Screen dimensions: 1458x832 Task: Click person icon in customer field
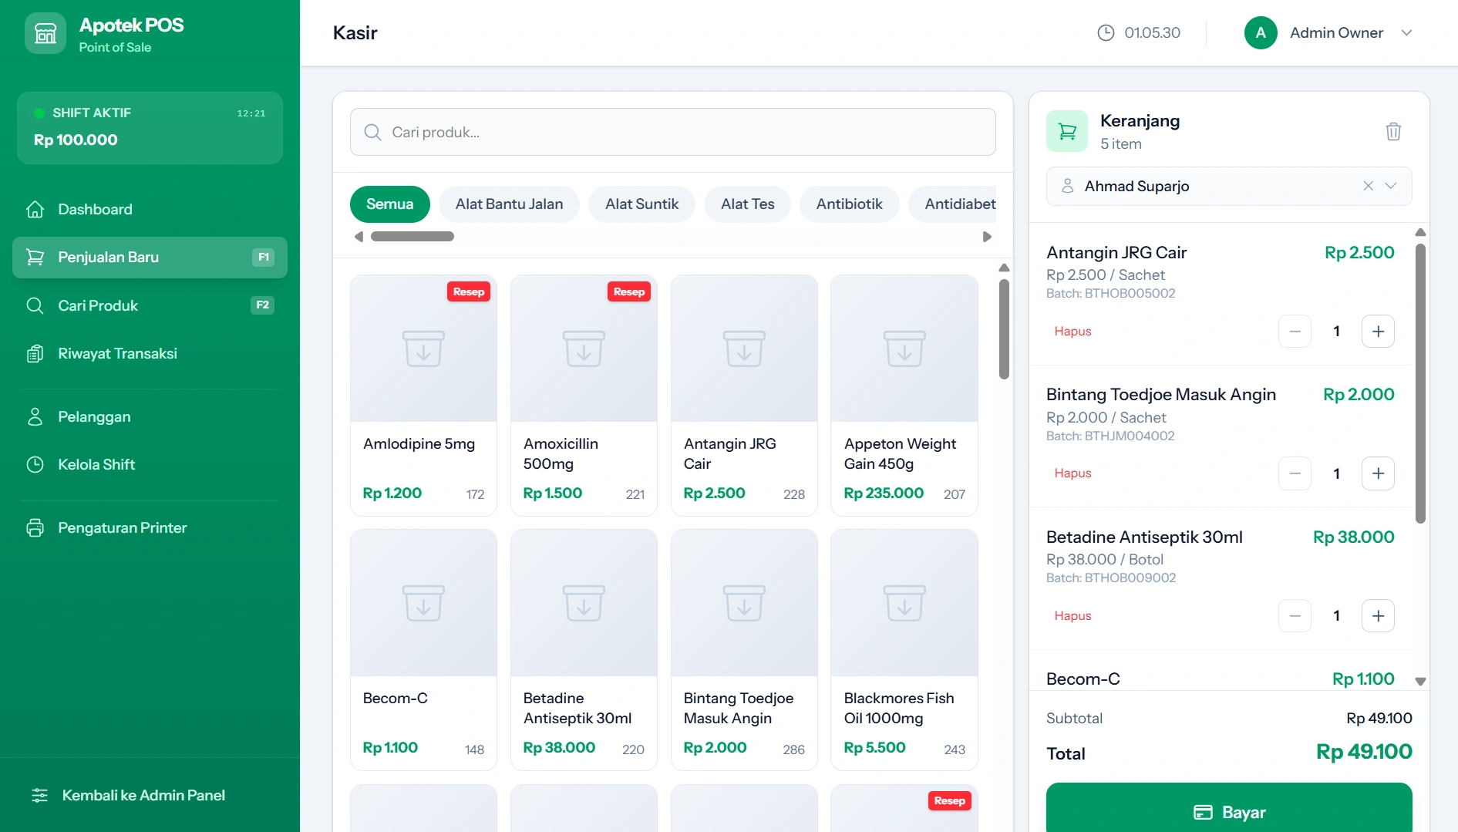point(1068,186)
